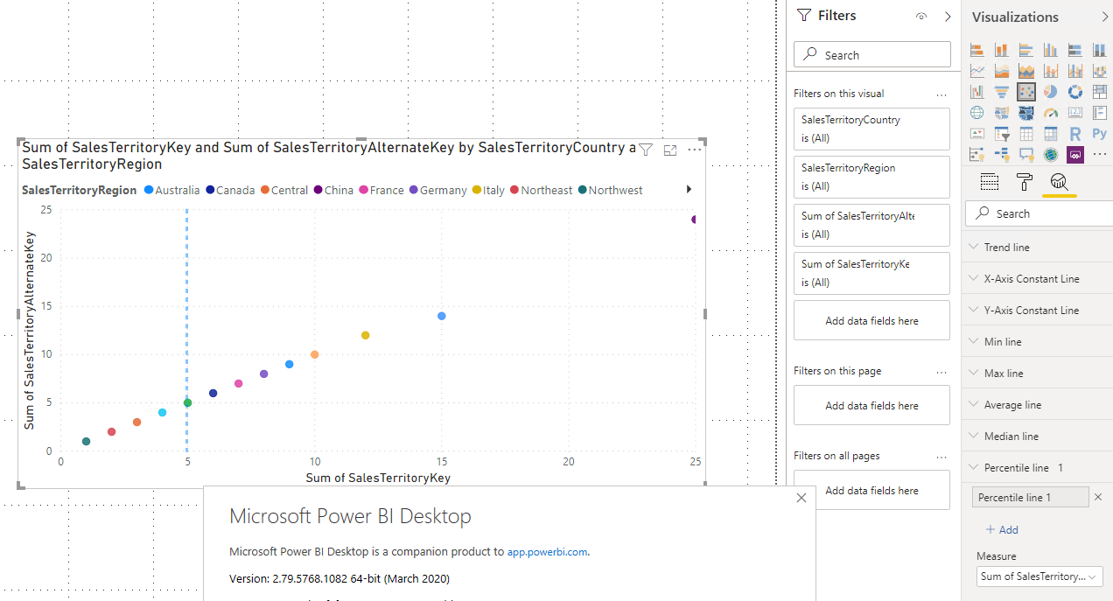Screen dimensions: 1113x601
Task: Select the globe map visual
Action: coord(977,112)
